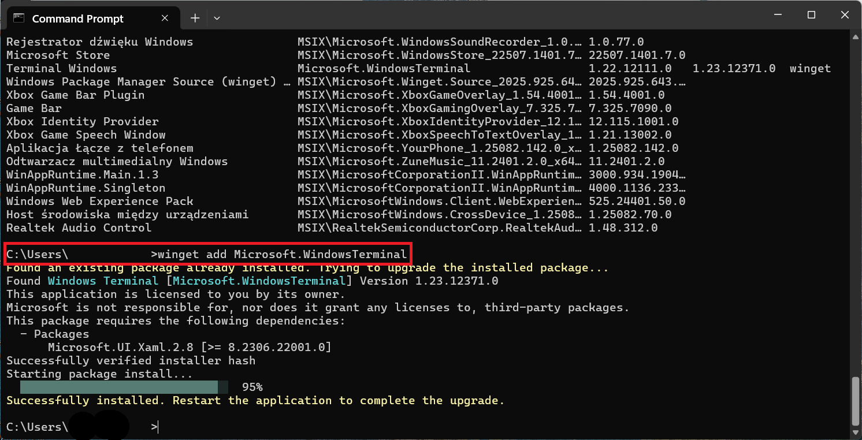
Task: Click the winget source text in Terminal Windows row
Action: [810, 69]
